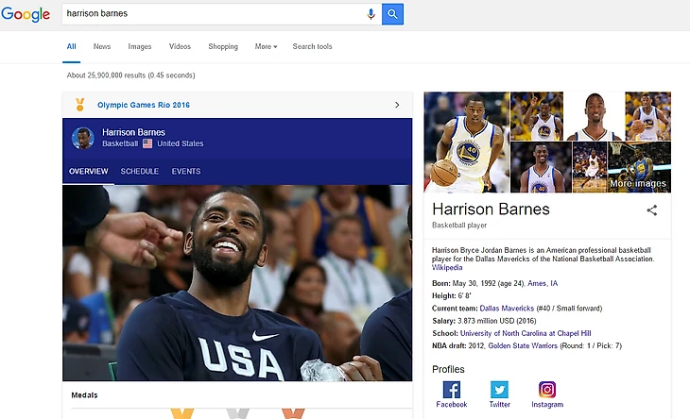Switch to the Images tab
Screen dimensions: 690x419
[139, 46]
